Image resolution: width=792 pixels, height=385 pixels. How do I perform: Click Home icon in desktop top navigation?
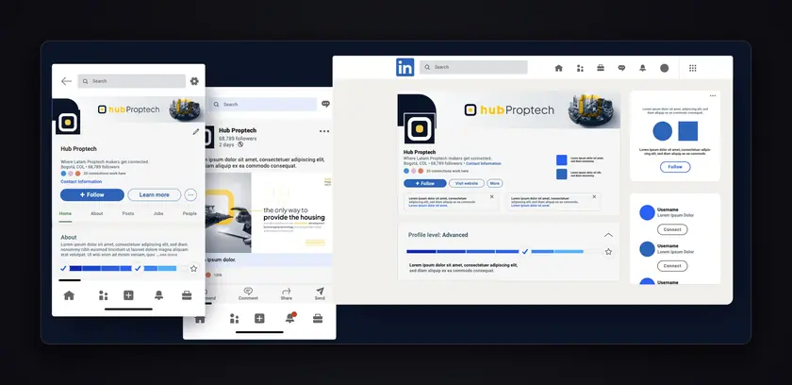point(558,68)
